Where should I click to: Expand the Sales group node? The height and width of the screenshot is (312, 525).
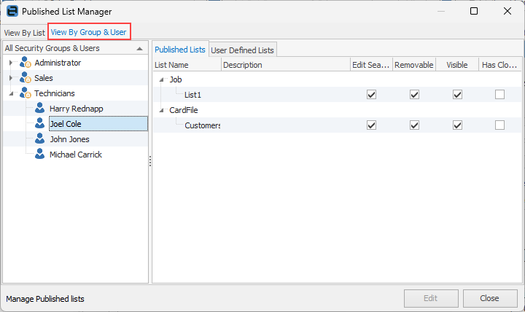11,78
